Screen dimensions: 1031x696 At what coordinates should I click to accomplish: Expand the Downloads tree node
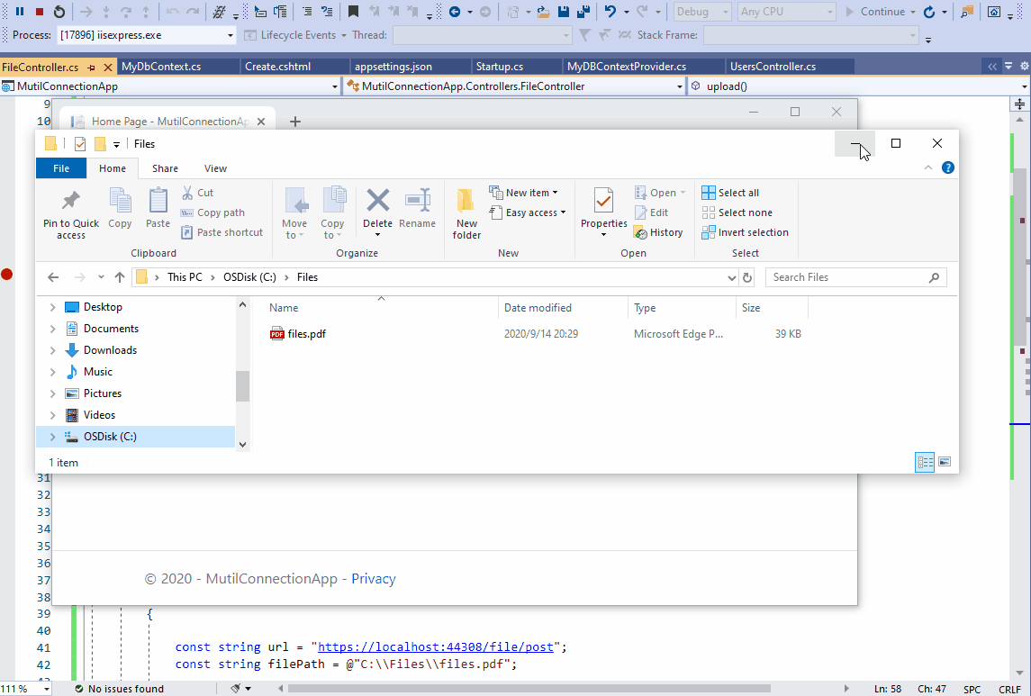click(52, 350)
